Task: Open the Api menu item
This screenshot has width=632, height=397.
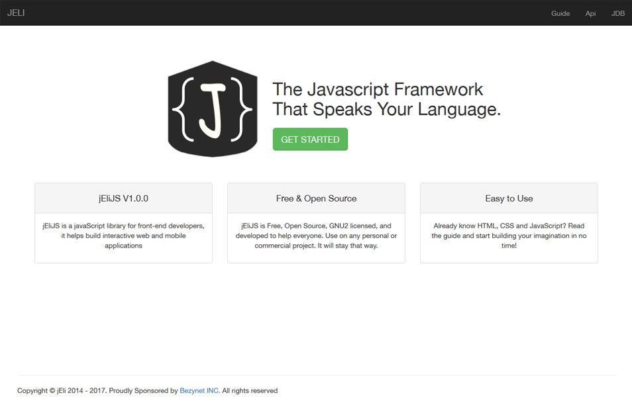Action: point(590,13)
